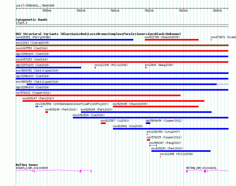236x186 pixels.
Task: Click the nsv529045 (Shaikh2009) red bar
Action: click(156, 107)
